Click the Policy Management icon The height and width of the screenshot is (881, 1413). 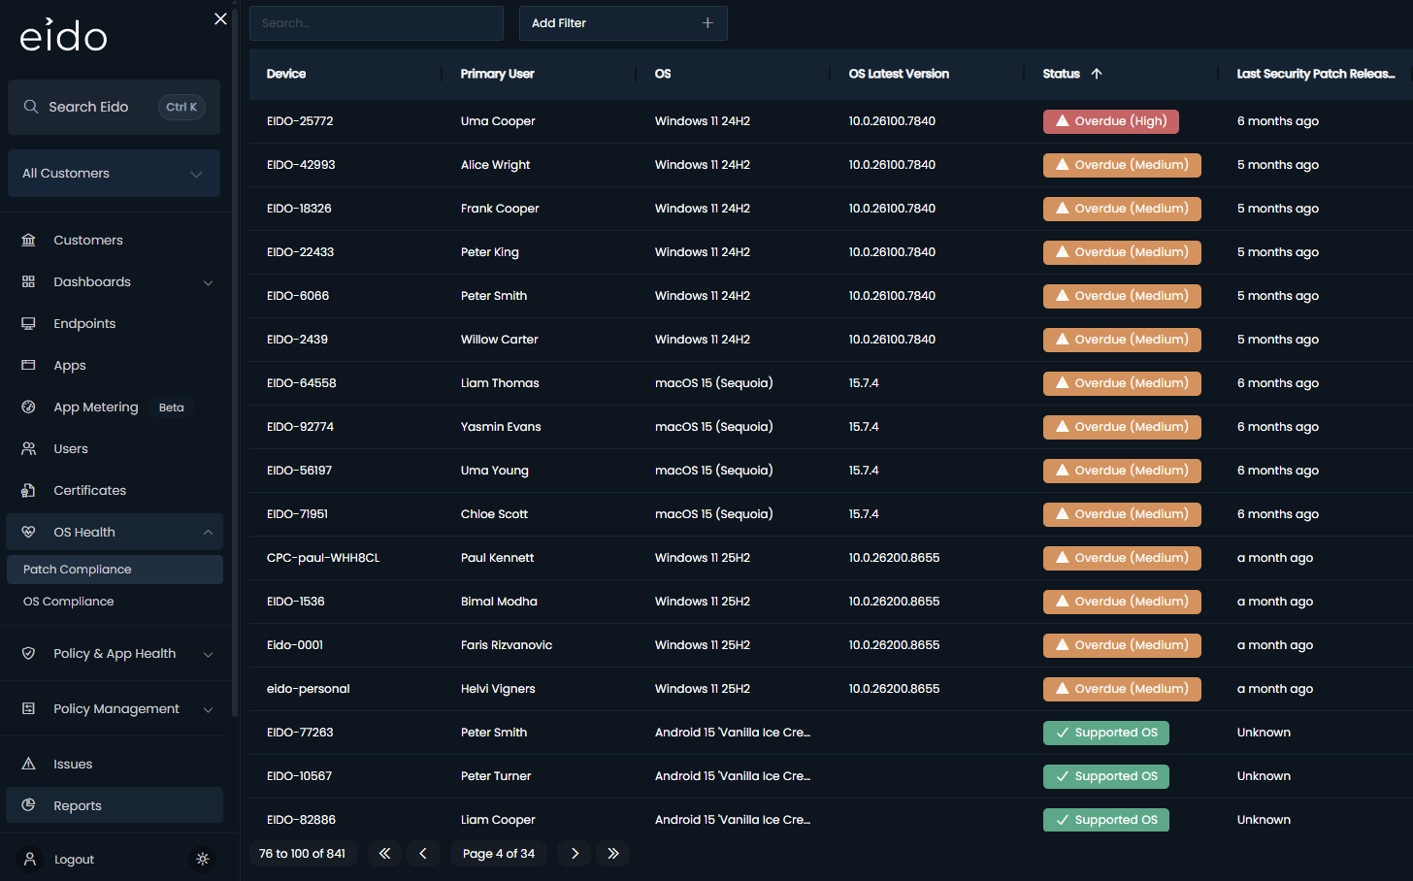click(28, 708)
